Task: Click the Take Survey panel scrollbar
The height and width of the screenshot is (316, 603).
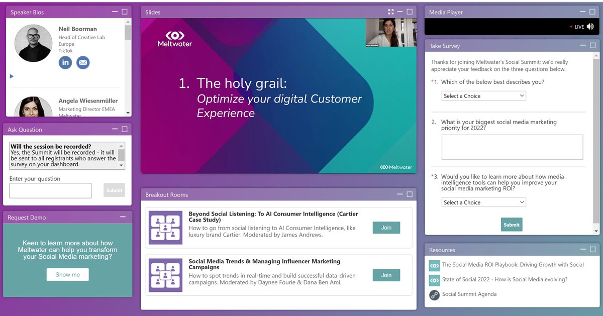Action: point(596,140)
